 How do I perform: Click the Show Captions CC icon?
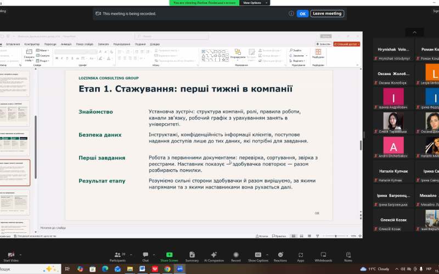click(258, 254)
